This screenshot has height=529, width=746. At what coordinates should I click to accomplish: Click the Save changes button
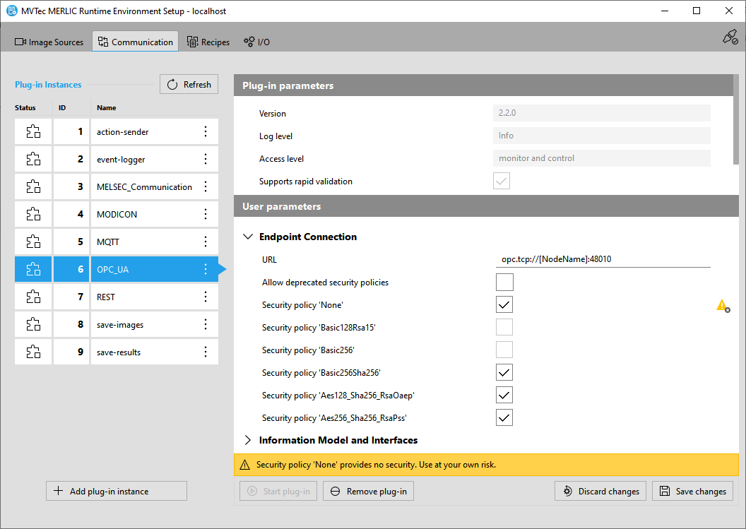(692, 492)
